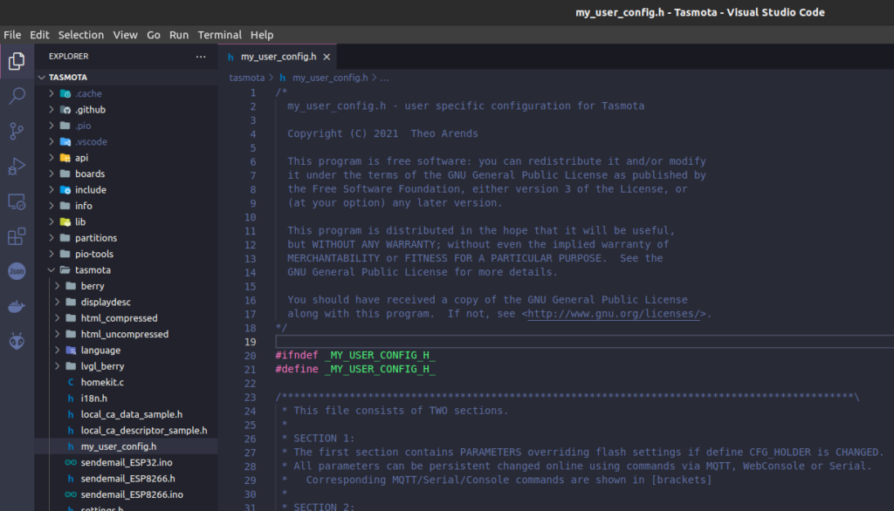Screen dimensions: 894x511
Task: Open the Run and Debug view icon
Action: coord(17,167)
